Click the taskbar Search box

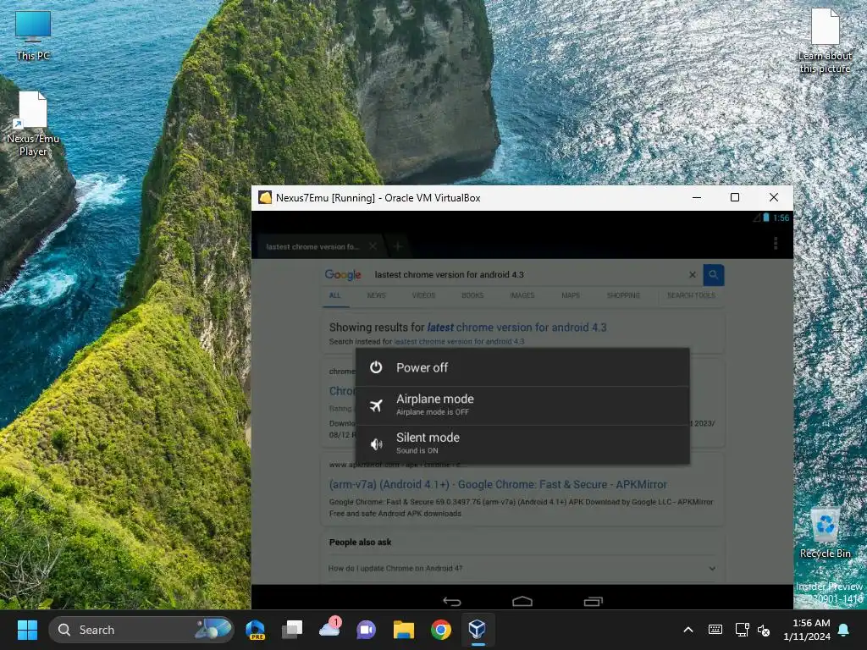pyautogui.click(x=141, y=630)
